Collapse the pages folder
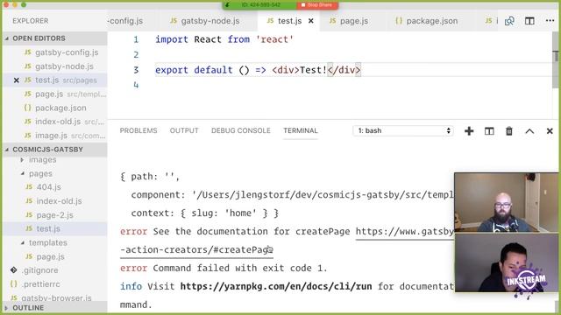The width and height of the screenshot is (561, 315). coord(40,173)
